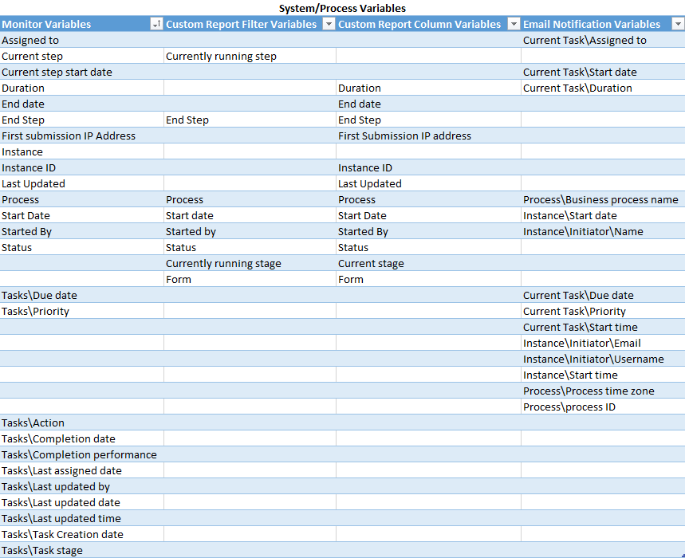Click the 'Assigned to' cell

coord(81,40)
